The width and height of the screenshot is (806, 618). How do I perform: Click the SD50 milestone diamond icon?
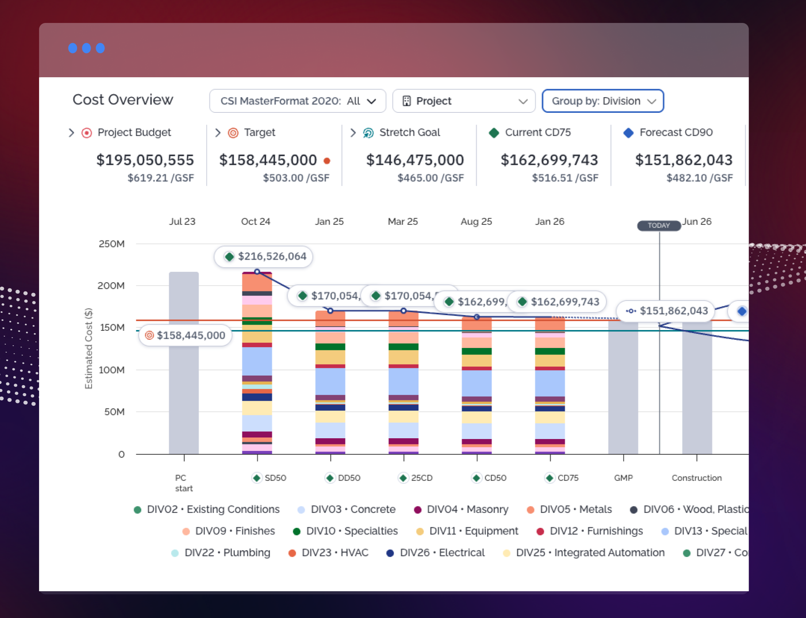pyautogui.click(x=257, y=478)
